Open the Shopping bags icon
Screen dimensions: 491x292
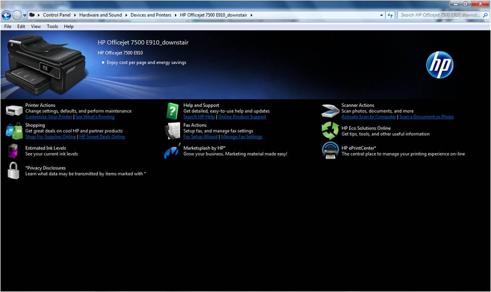(x=14, y=130)
